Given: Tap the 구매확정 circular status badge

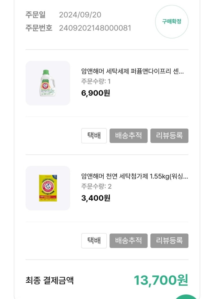Looking at the screenshot, I should tap(172, 22).
